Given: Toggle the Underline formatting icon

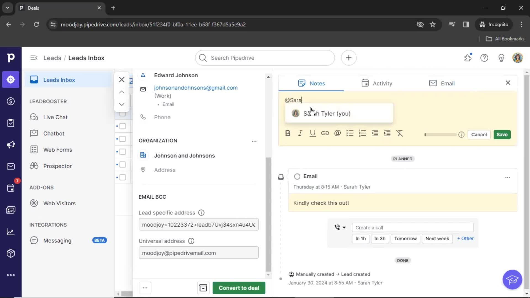Looking at the screenshot, I should click(312, 133).
